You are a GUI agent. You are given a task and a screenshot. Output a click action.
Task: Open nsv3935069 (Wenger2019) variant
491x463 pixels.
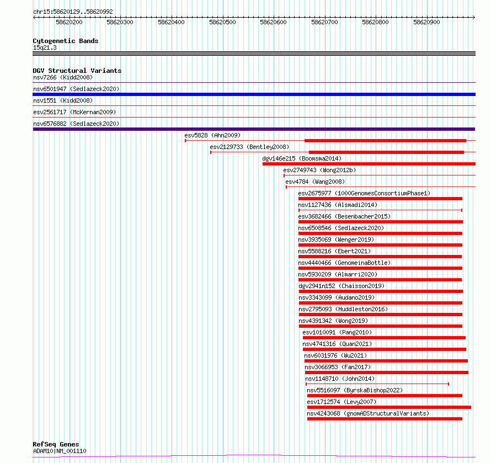pyautogui.click(x=336, y=240)
